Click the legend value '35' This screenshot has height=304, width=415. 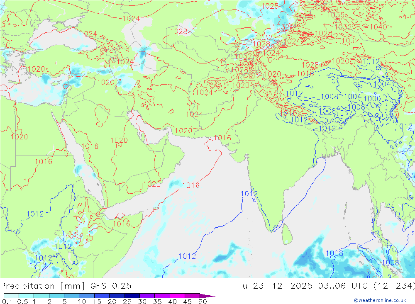coord(157,302)
